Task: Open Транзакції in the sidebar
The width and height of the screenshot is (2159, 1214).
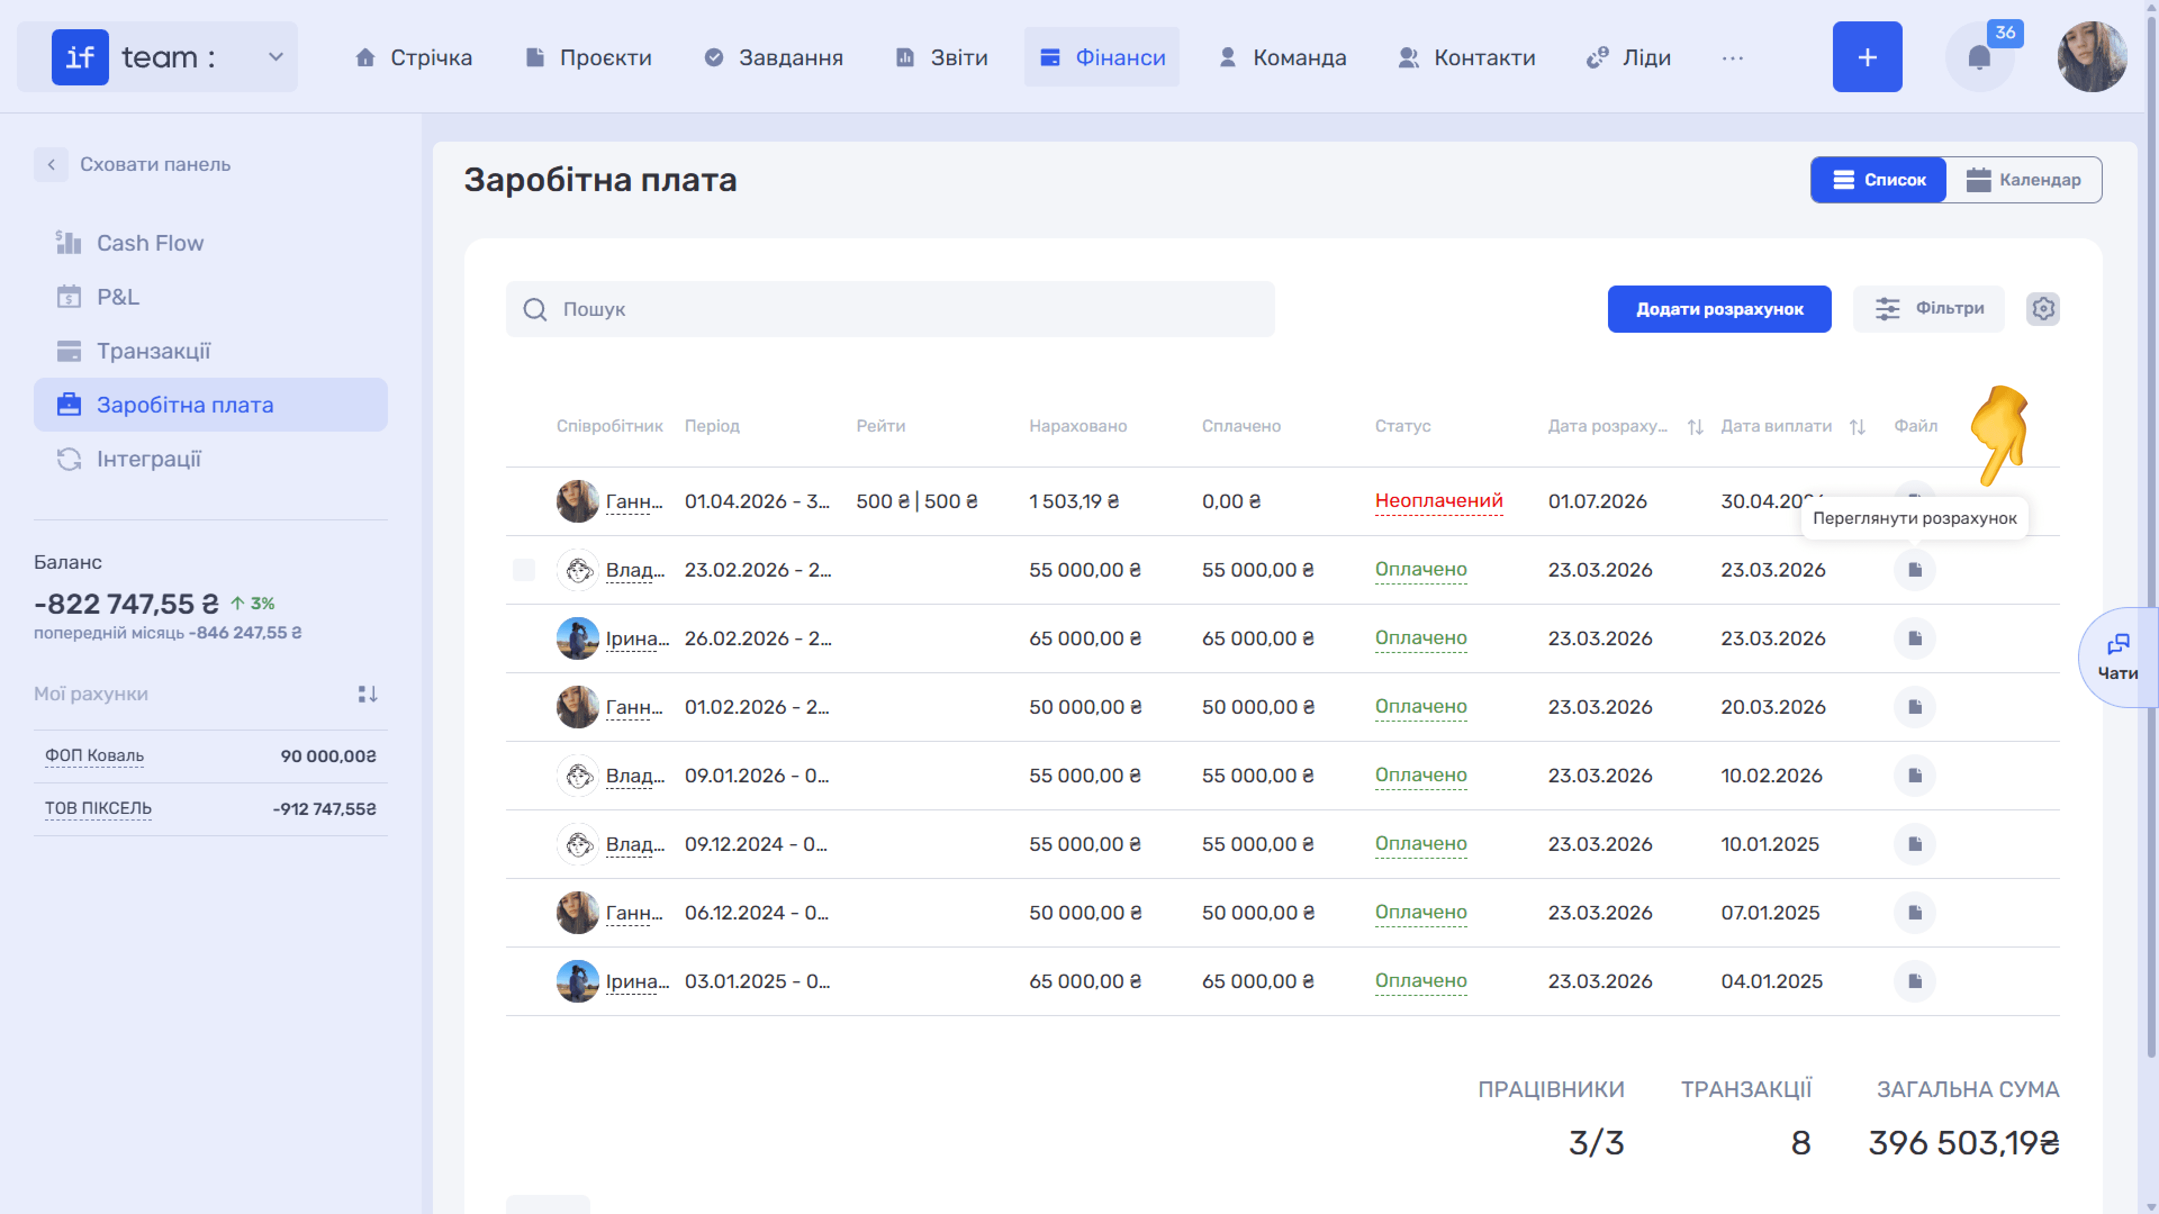Action: coord(210,351)
